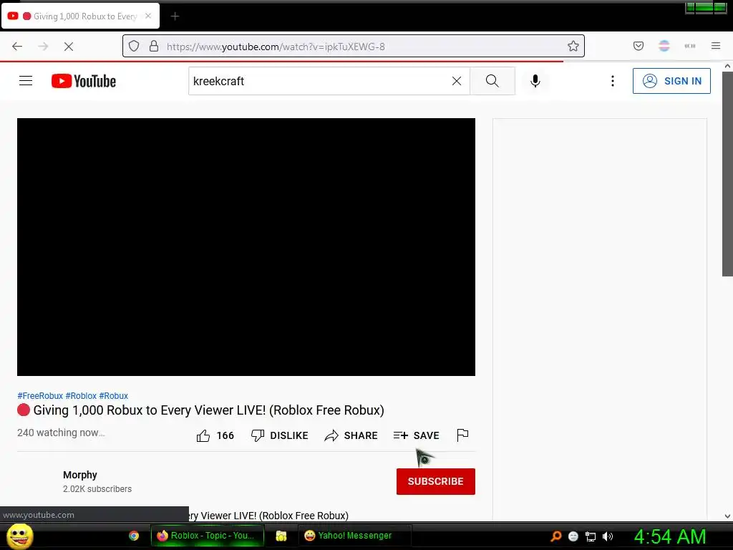Image resolution: width=733 pixels, height=550 pixels.
Task: Click the black video player
Action: [x=246, y=246]
